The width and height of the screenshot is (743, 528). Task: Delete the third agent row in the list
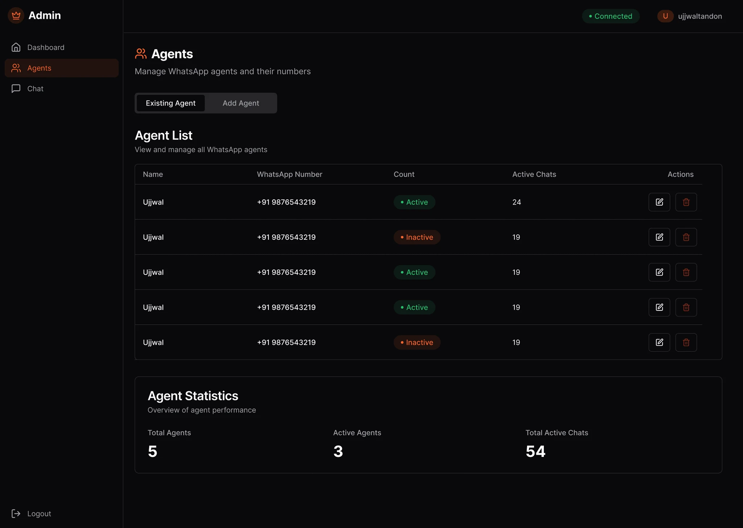pos(686,272)
